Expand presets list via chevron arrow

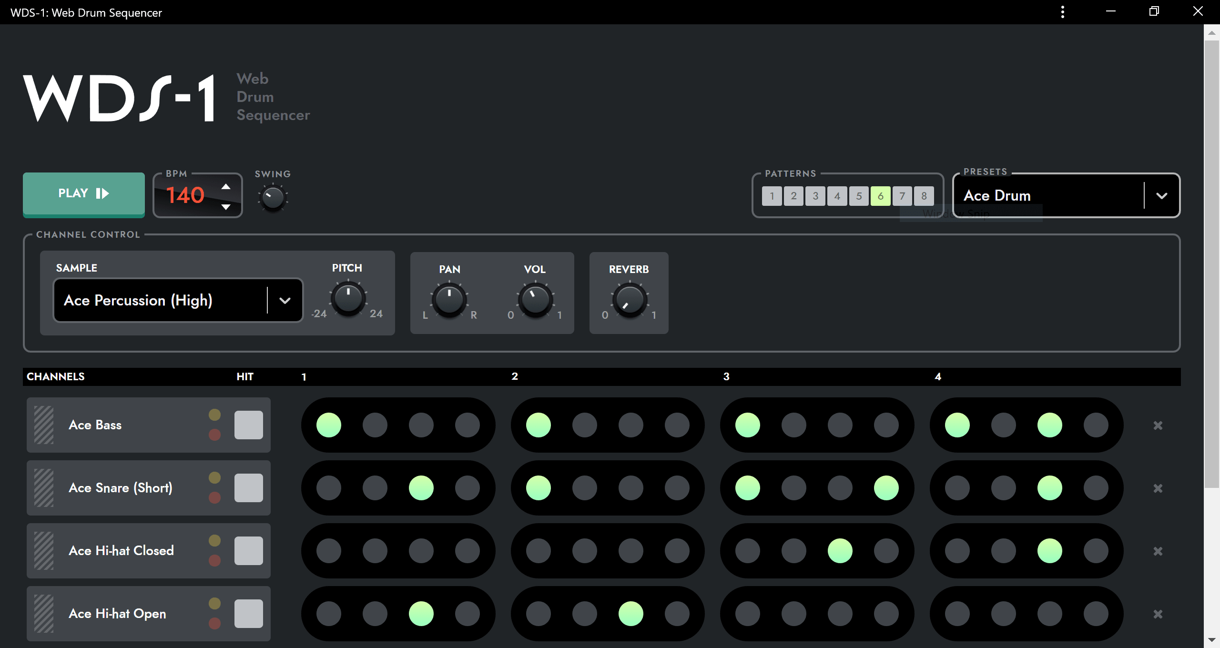tap(1162, 195)
